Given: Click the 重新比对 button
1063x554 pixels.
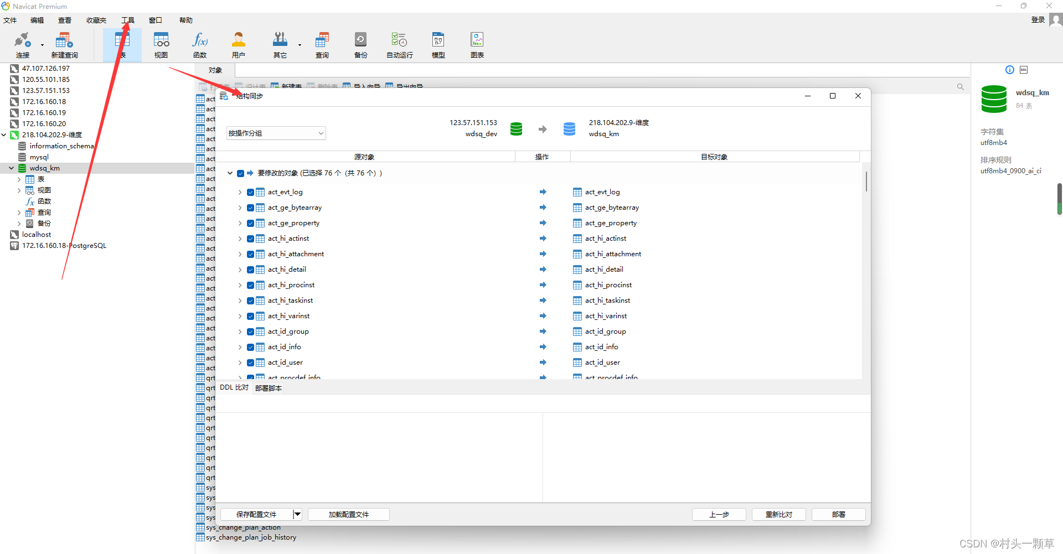Looking at the screenshot, I should pos(779,515).
